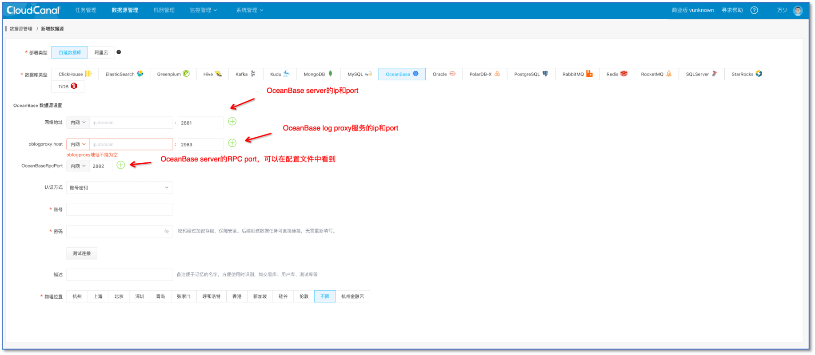Open 数据源管理 tab
The width and height of the screenshot is (815, 355).
pos(125,10)
